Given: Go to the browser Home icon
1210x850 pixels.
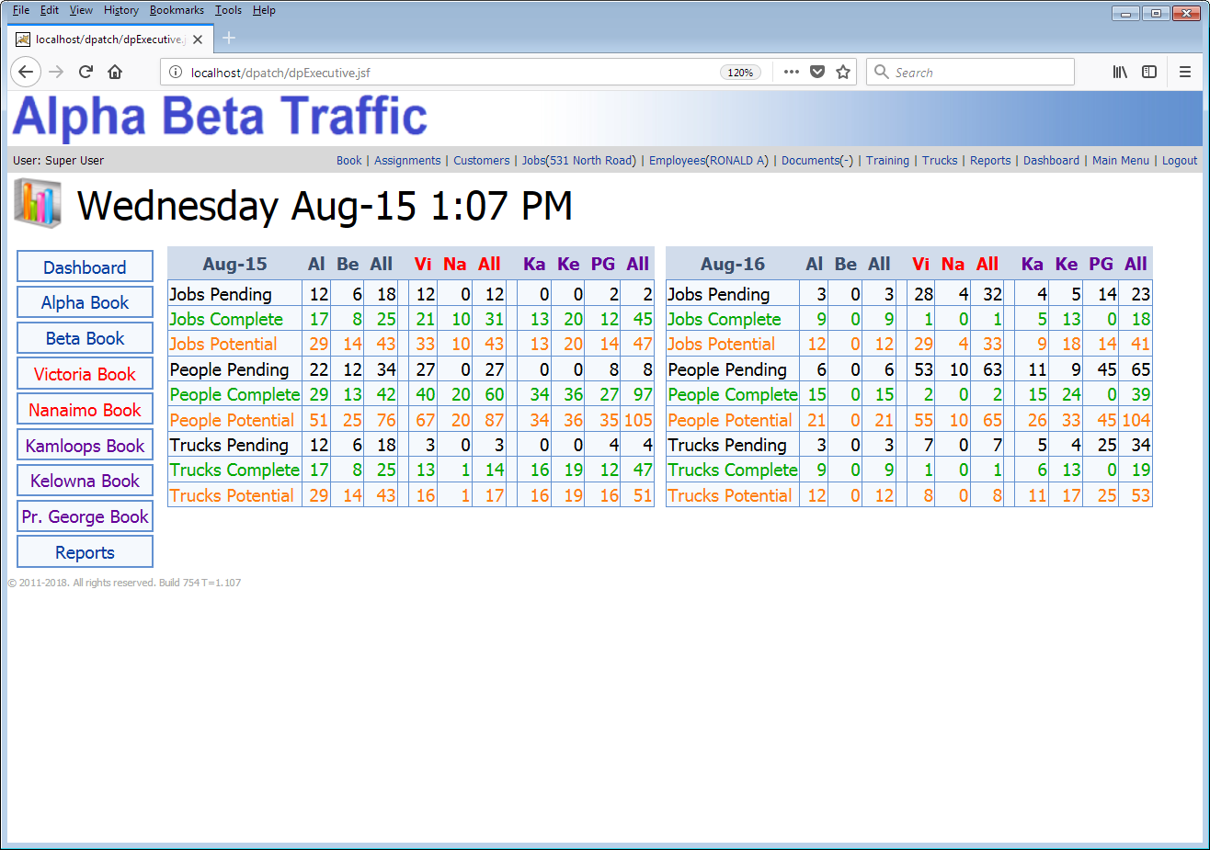Looking at the screenshot, I should pyautogui.click(x=115, y=72).
